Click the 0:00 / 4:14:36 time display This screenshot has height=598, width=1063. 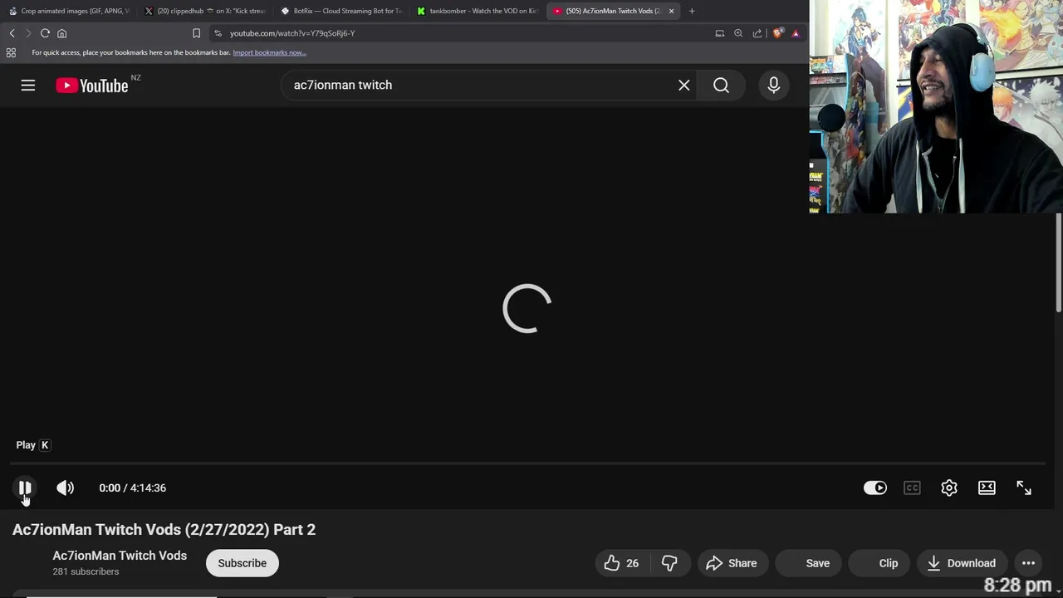[x=132, y=488]
